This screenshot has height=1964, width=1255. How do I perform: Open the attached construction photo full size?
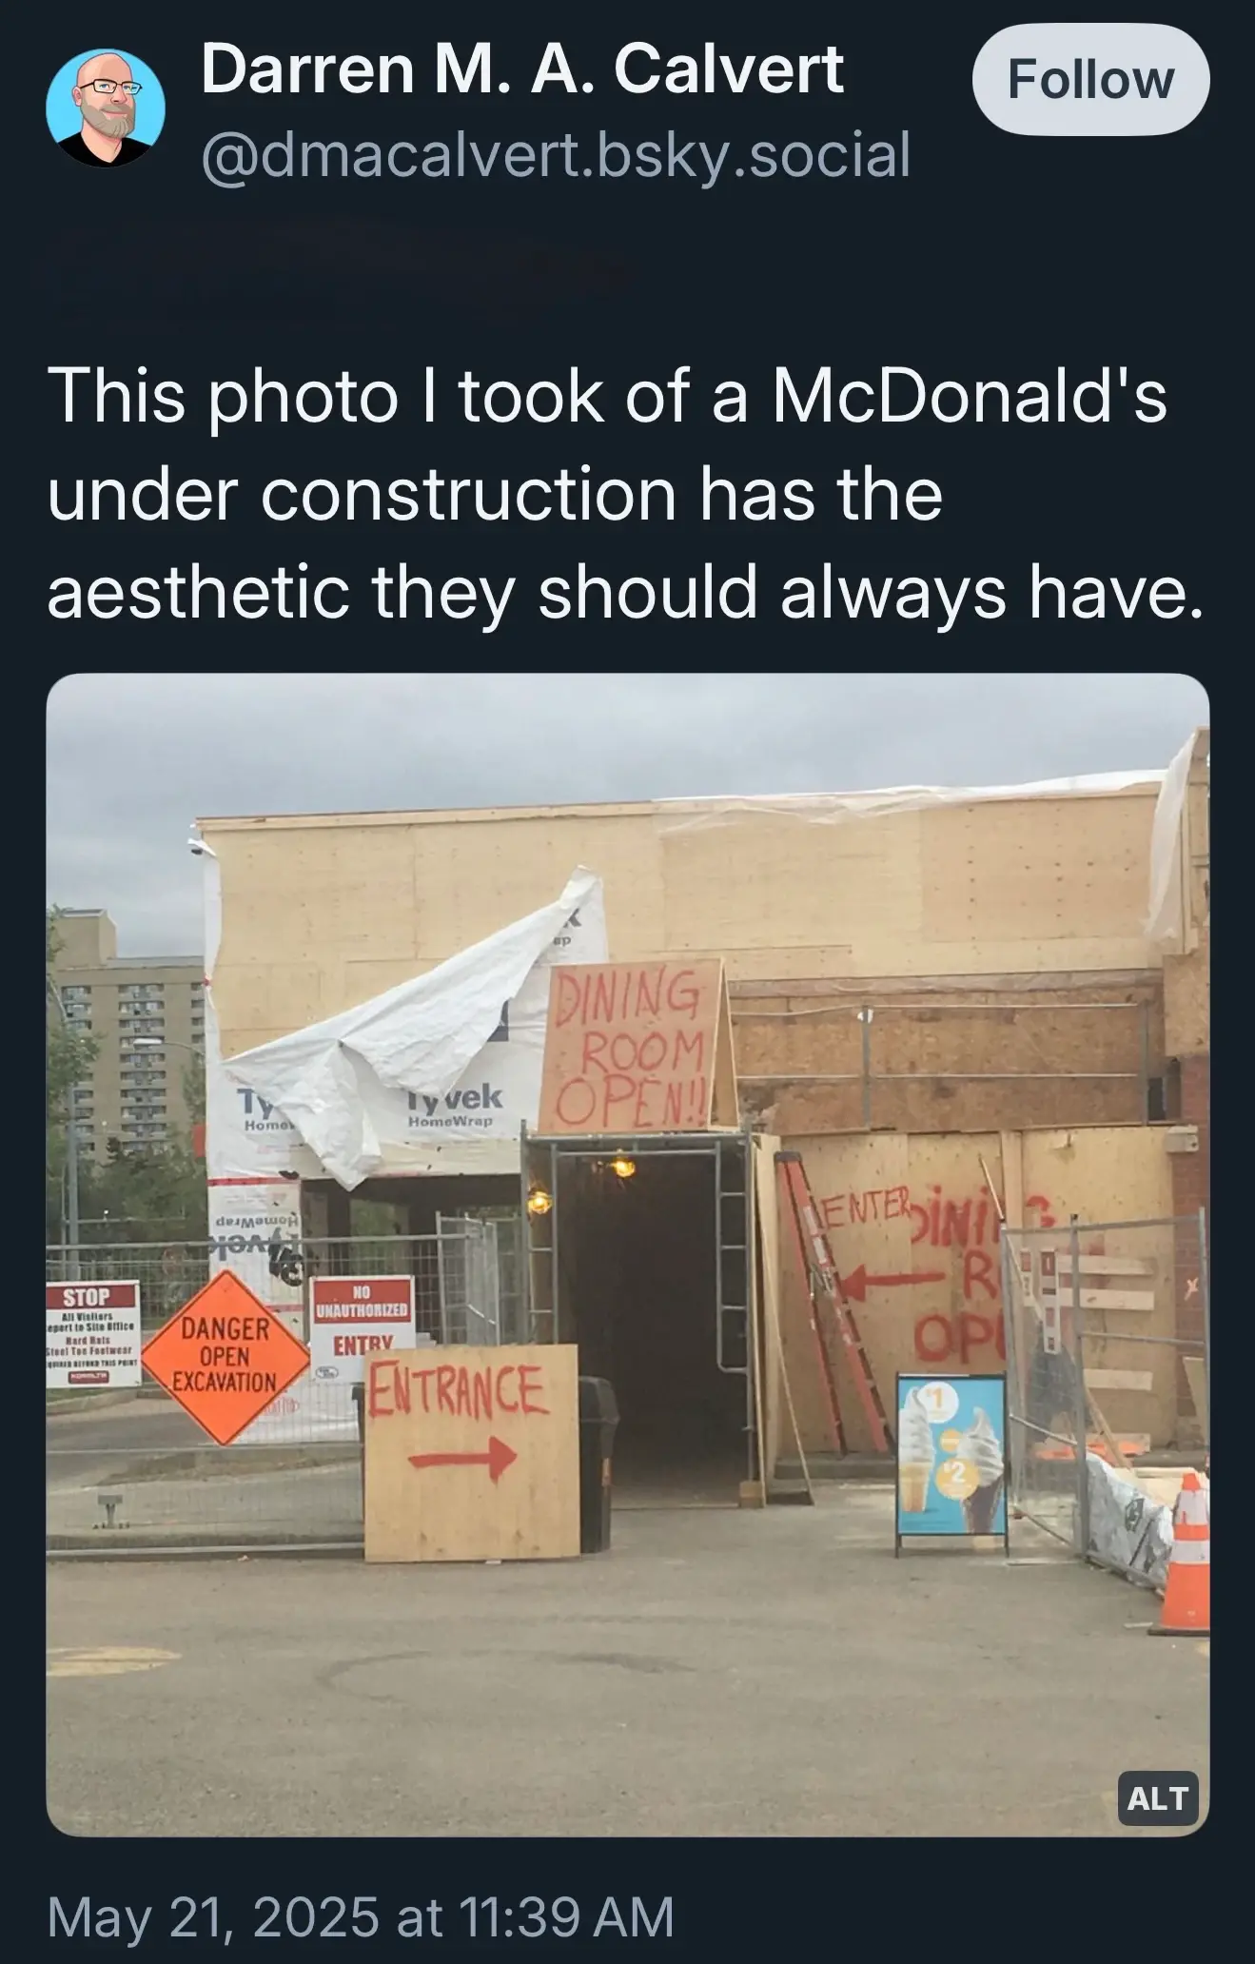tap(628, 1255)
